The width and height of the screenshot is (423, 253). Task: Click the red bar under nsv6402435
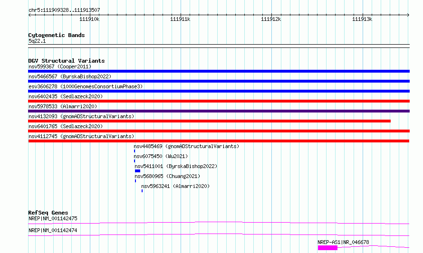[x=219, y=101]
